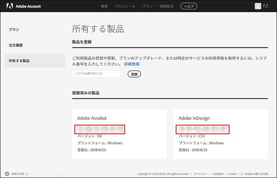Select 注文履歴 in the left sidebar
277x178 pixels.
pos(16,45)
